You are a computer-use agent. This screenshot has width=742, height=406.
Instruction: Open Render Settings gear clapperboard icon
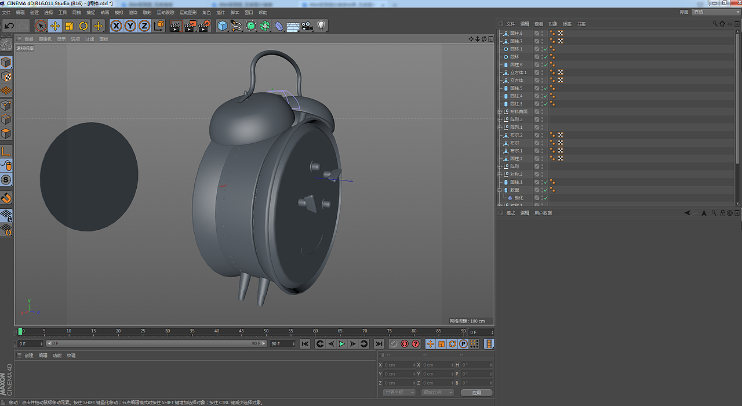[204, 26]
